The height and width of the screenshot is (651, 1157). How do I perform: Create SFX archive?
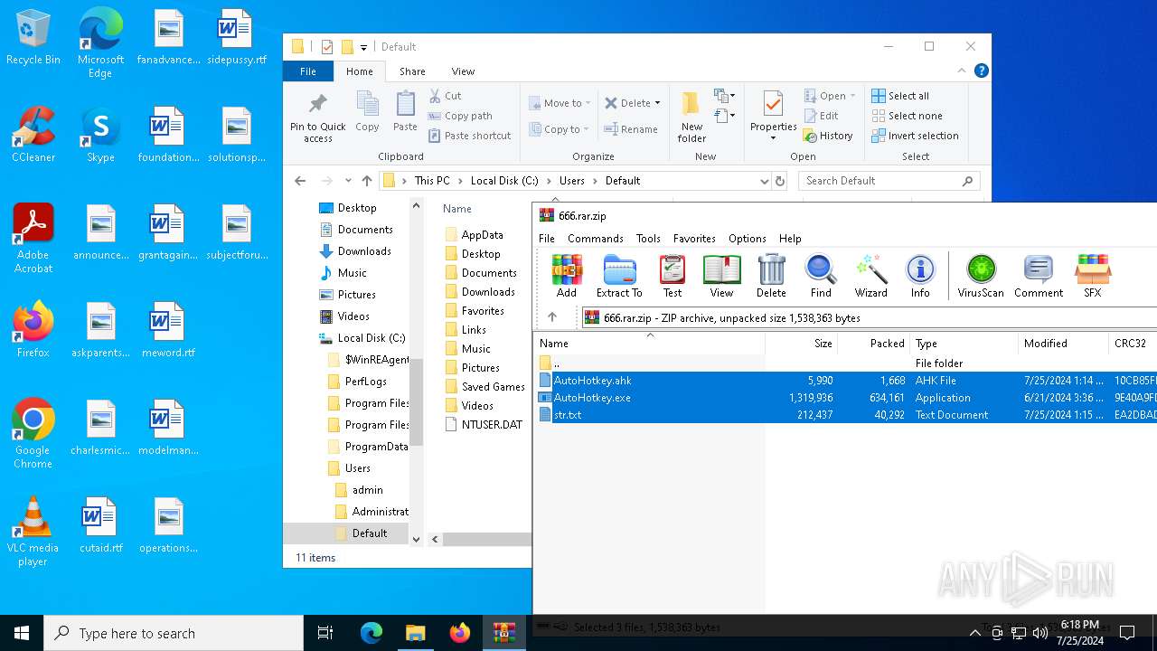click(x=1093, y=276)
